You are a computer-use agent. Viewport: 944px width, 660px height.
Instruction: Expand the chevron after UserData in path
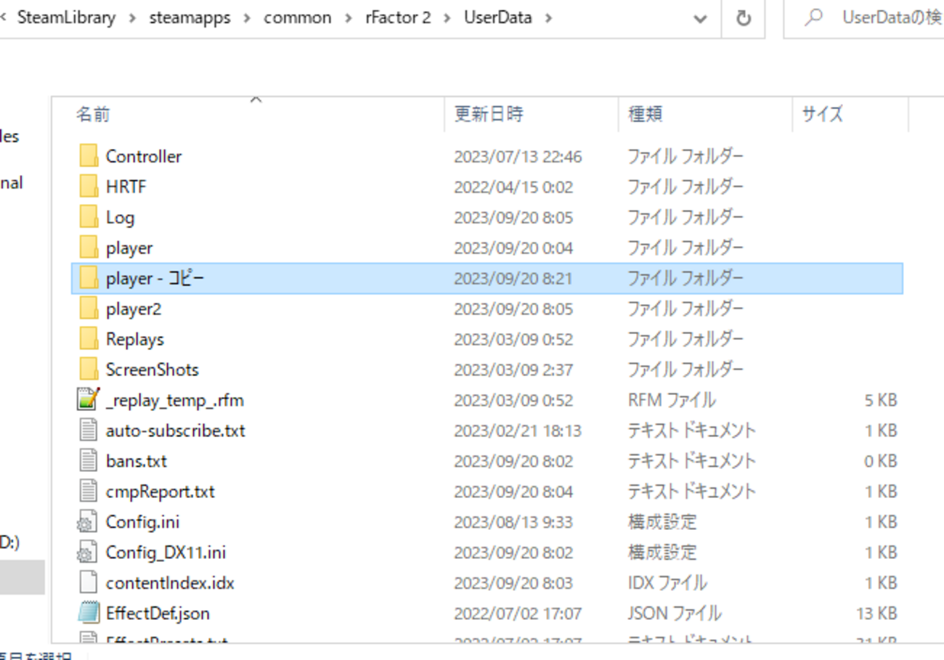[x=548, y=18]
